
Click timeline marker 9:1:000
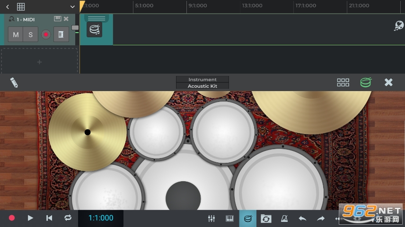pyautogui.click(x=198, y=5)
